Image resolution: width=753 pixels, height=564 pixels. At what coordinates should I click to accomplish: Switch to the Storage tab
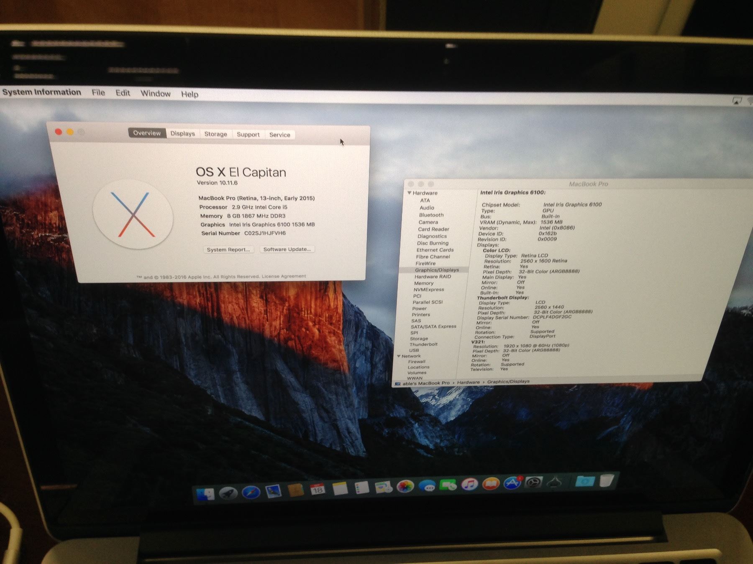215,134
